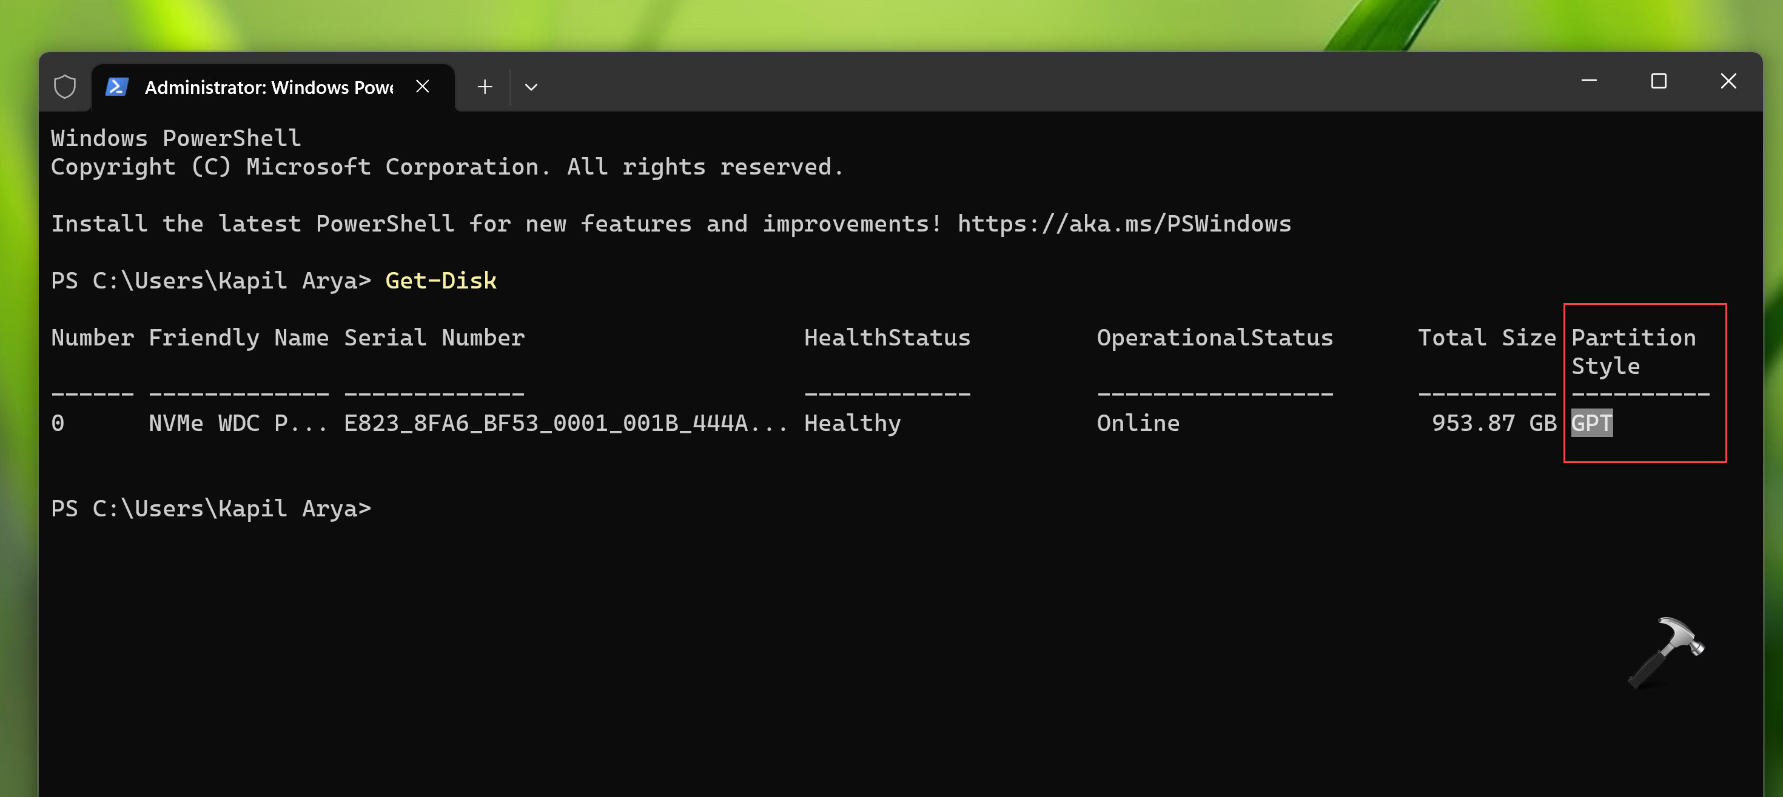Click the Get-Disk command text
This screenshot has height=797, width=1783.
tap(441, 280)
